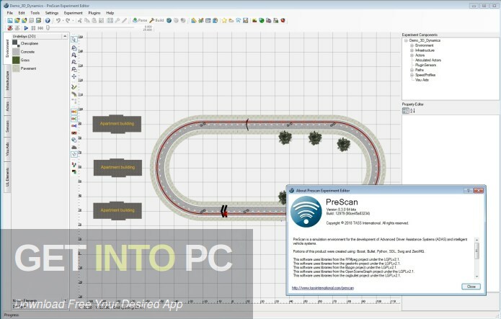The image size is (501, 319).
Task: Click the simulation time slider handle
Action: (48, 28)
